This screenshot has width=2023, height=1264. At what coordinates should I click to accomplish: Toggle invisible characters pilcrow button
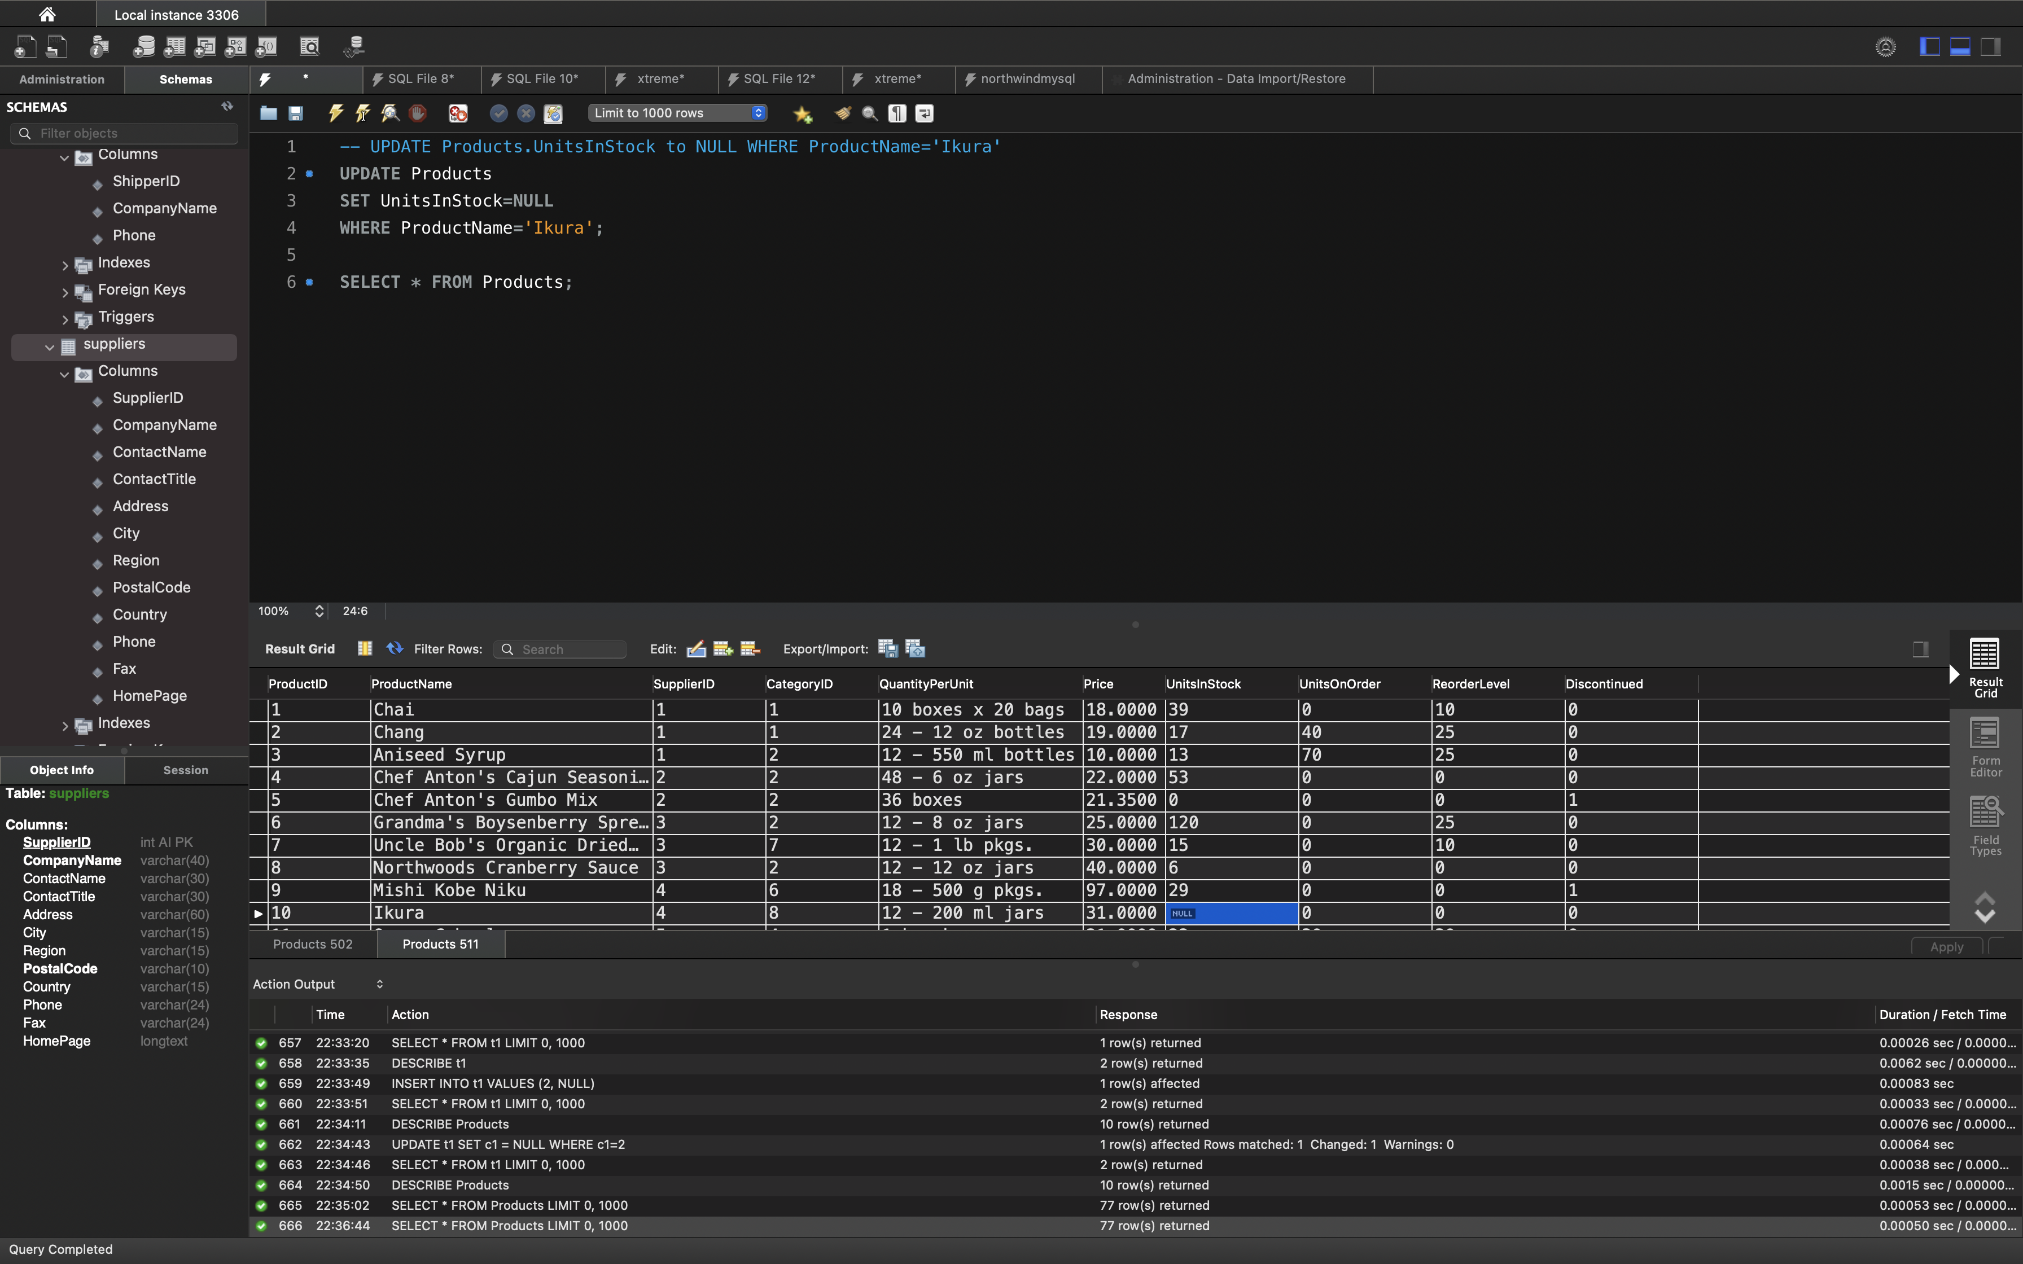897,113
